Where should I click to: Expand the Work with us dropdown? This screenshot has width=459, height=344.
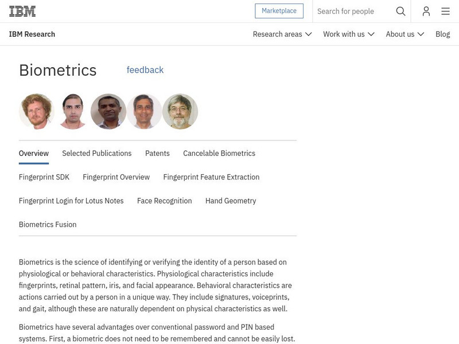(x=348, y=34)
